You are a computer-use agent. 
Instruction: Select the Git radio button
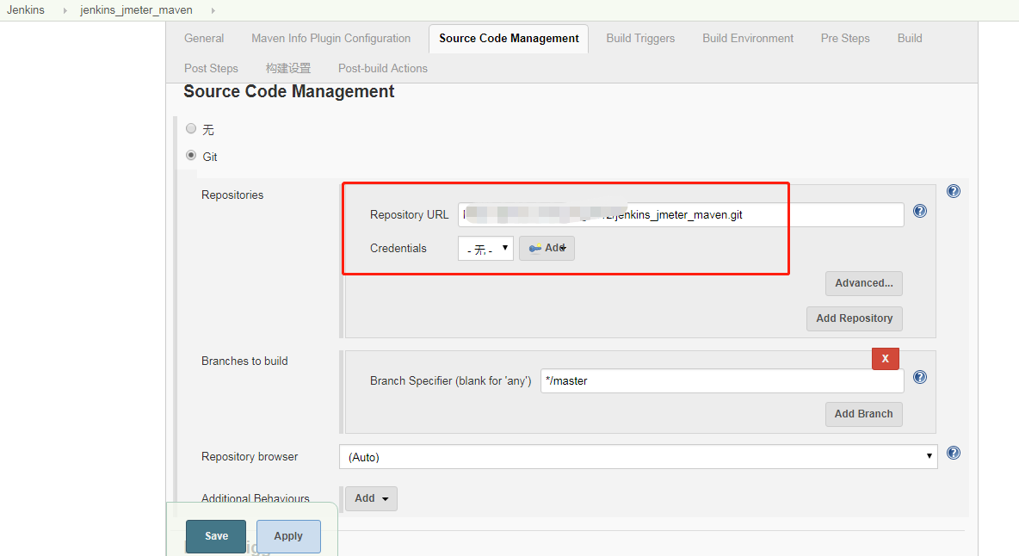click(x=191, y=156)
